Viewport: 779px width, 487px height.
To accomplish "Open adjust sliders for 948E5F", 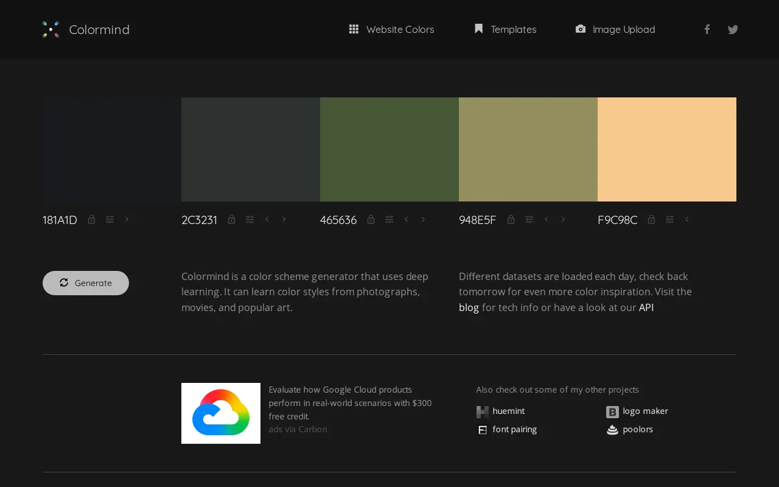I will 529,220.
